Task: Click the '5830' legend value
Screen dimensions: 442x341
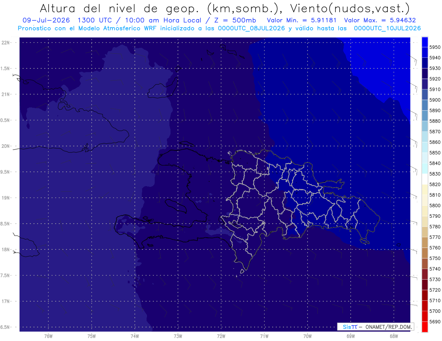Action: [435, 174]
